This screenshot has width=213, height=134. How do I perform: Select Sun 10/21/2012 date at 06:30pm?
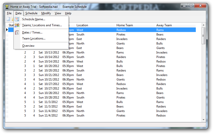[49, 79]
